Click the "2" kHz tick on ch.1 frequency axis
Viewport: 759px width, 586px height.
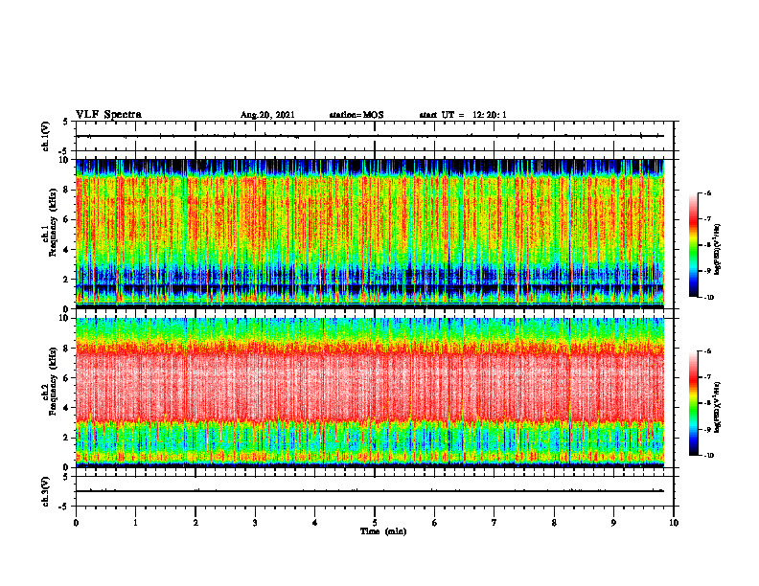[67, 279]
